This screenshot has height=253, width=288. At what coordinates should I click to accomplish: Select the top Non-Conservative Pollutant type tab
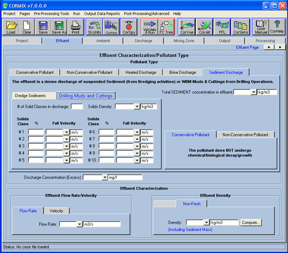tap(89, 72)
